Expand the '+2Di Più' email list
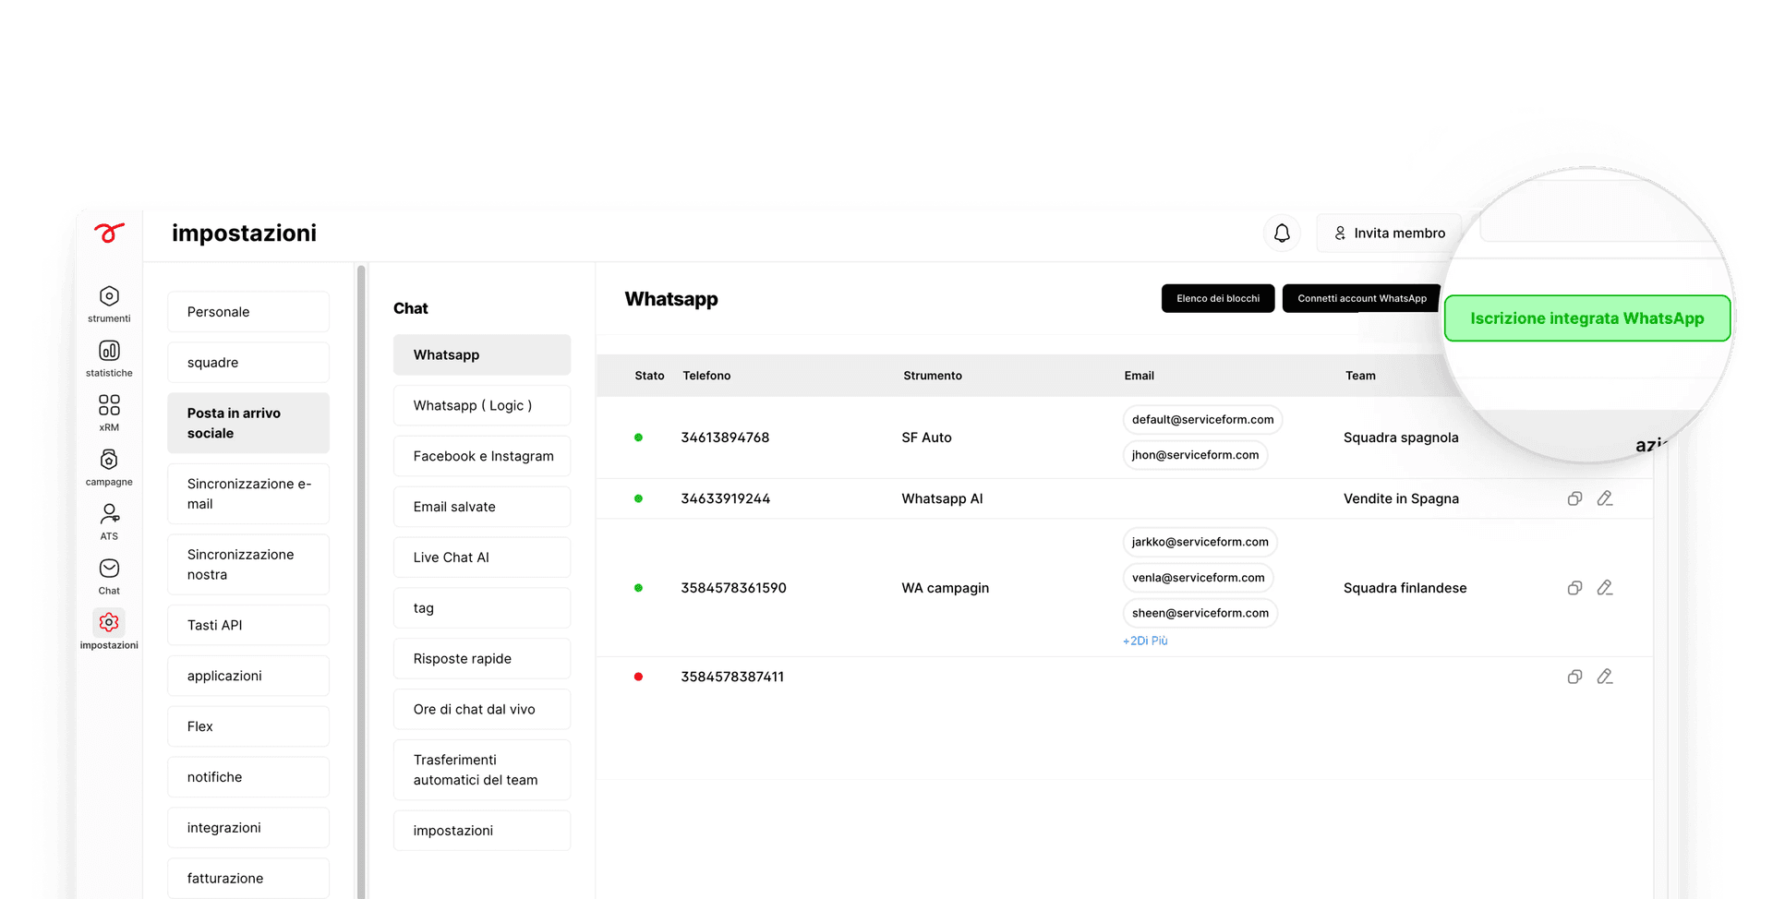 [1145, 641]
